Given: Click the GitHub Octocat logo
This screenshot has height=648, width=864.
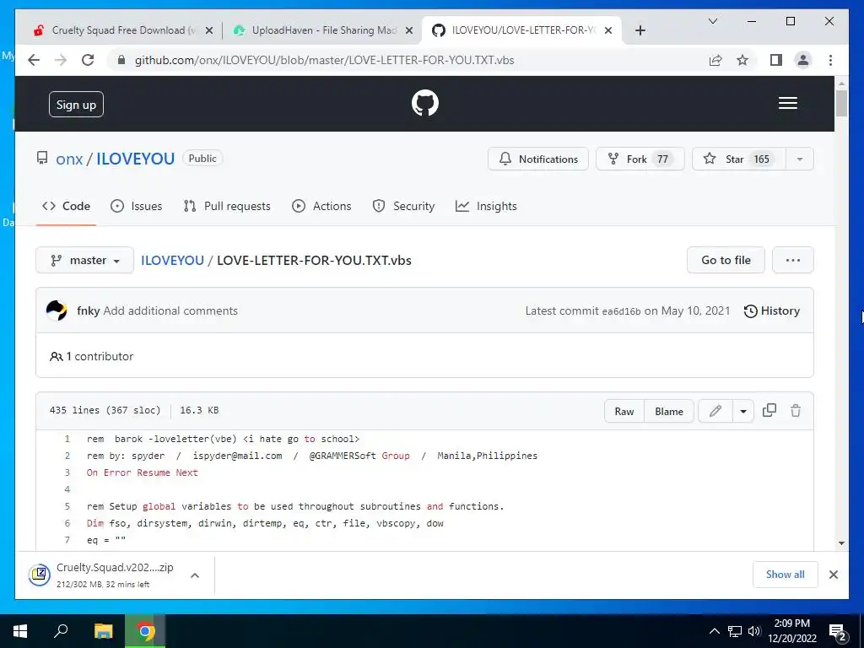Looking at the screenshot, I should 425,103.
